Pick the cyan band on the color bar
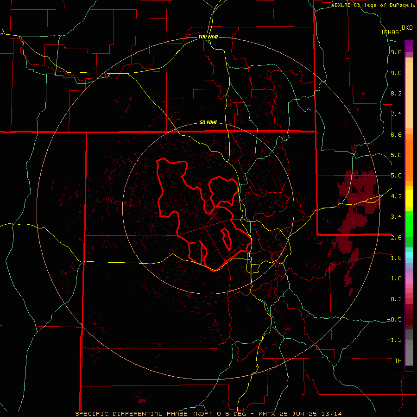The height and width of the screenshot is (417, 417). (x=409, y=254)
